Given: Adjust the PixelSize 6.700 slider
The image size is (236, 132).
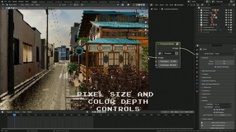Looking at the screenshot, I should pyautogui.click(x=168, y=61).
